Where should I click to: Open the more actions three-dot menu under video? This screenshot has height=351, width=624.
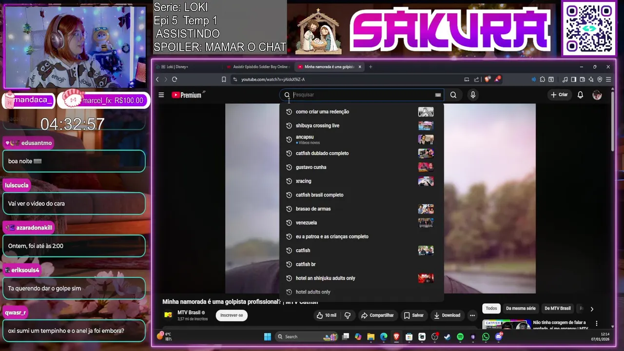(x=472, y=315)
